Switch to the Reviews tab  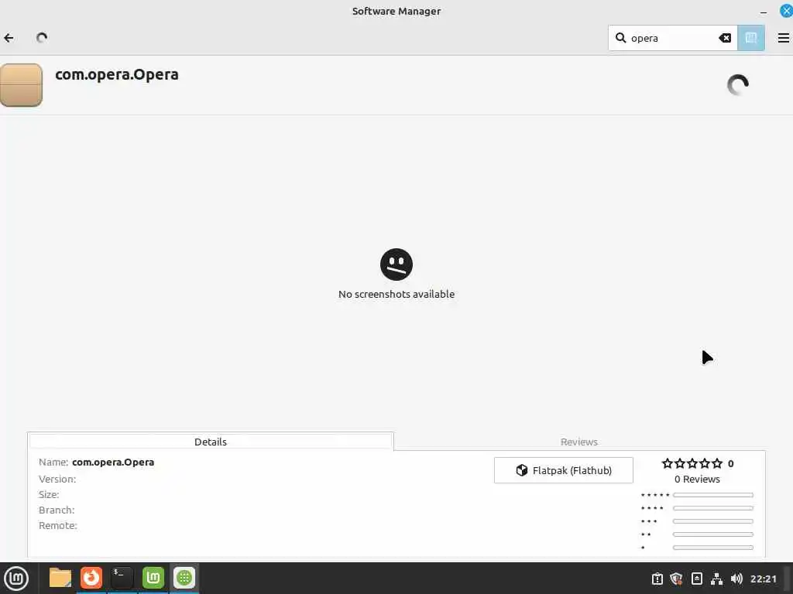coord(579,442)
